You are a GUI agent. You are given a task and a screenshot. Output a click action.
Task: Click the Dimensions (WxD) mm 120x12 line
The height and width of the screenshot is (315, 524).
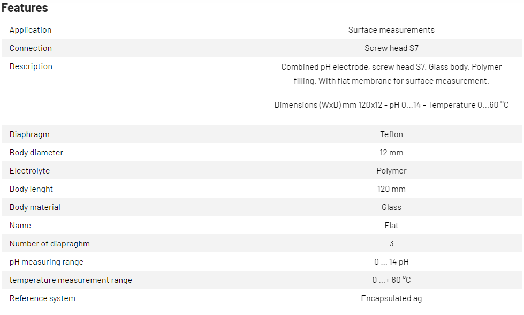pyautogui.click(x=391, y=105)
